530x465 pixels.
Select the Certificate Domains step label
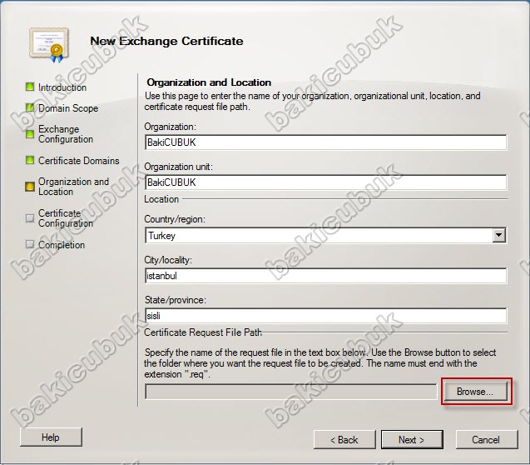(78, 160)
